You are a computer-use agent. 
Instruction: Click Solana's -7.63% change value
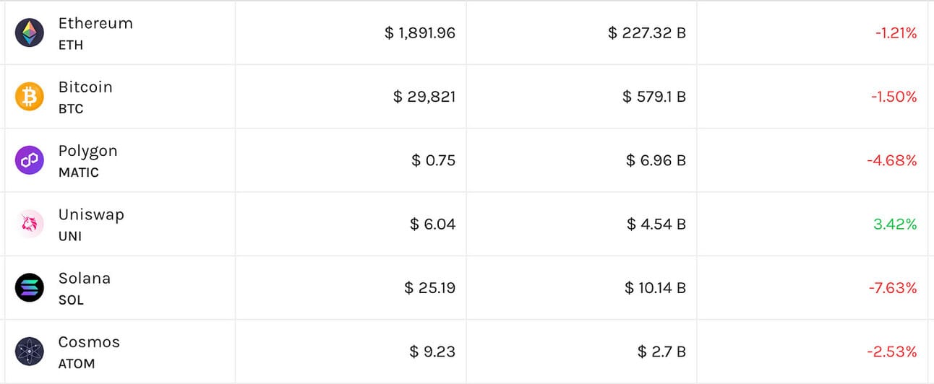pyautogui.click(x=892, y=288)
